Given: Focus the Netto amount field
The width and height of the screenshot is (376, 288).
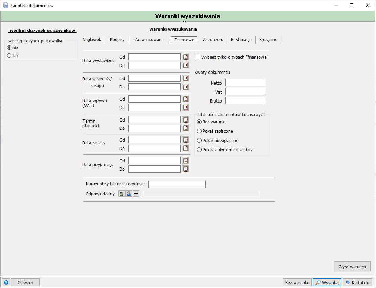Looking at the screenshot, I should point(245,82).
